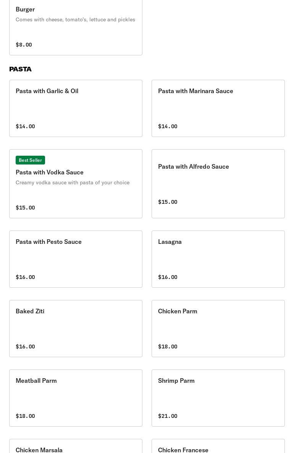
Task: Choose the Shrimp Parm item
Action: pos(218,398)
